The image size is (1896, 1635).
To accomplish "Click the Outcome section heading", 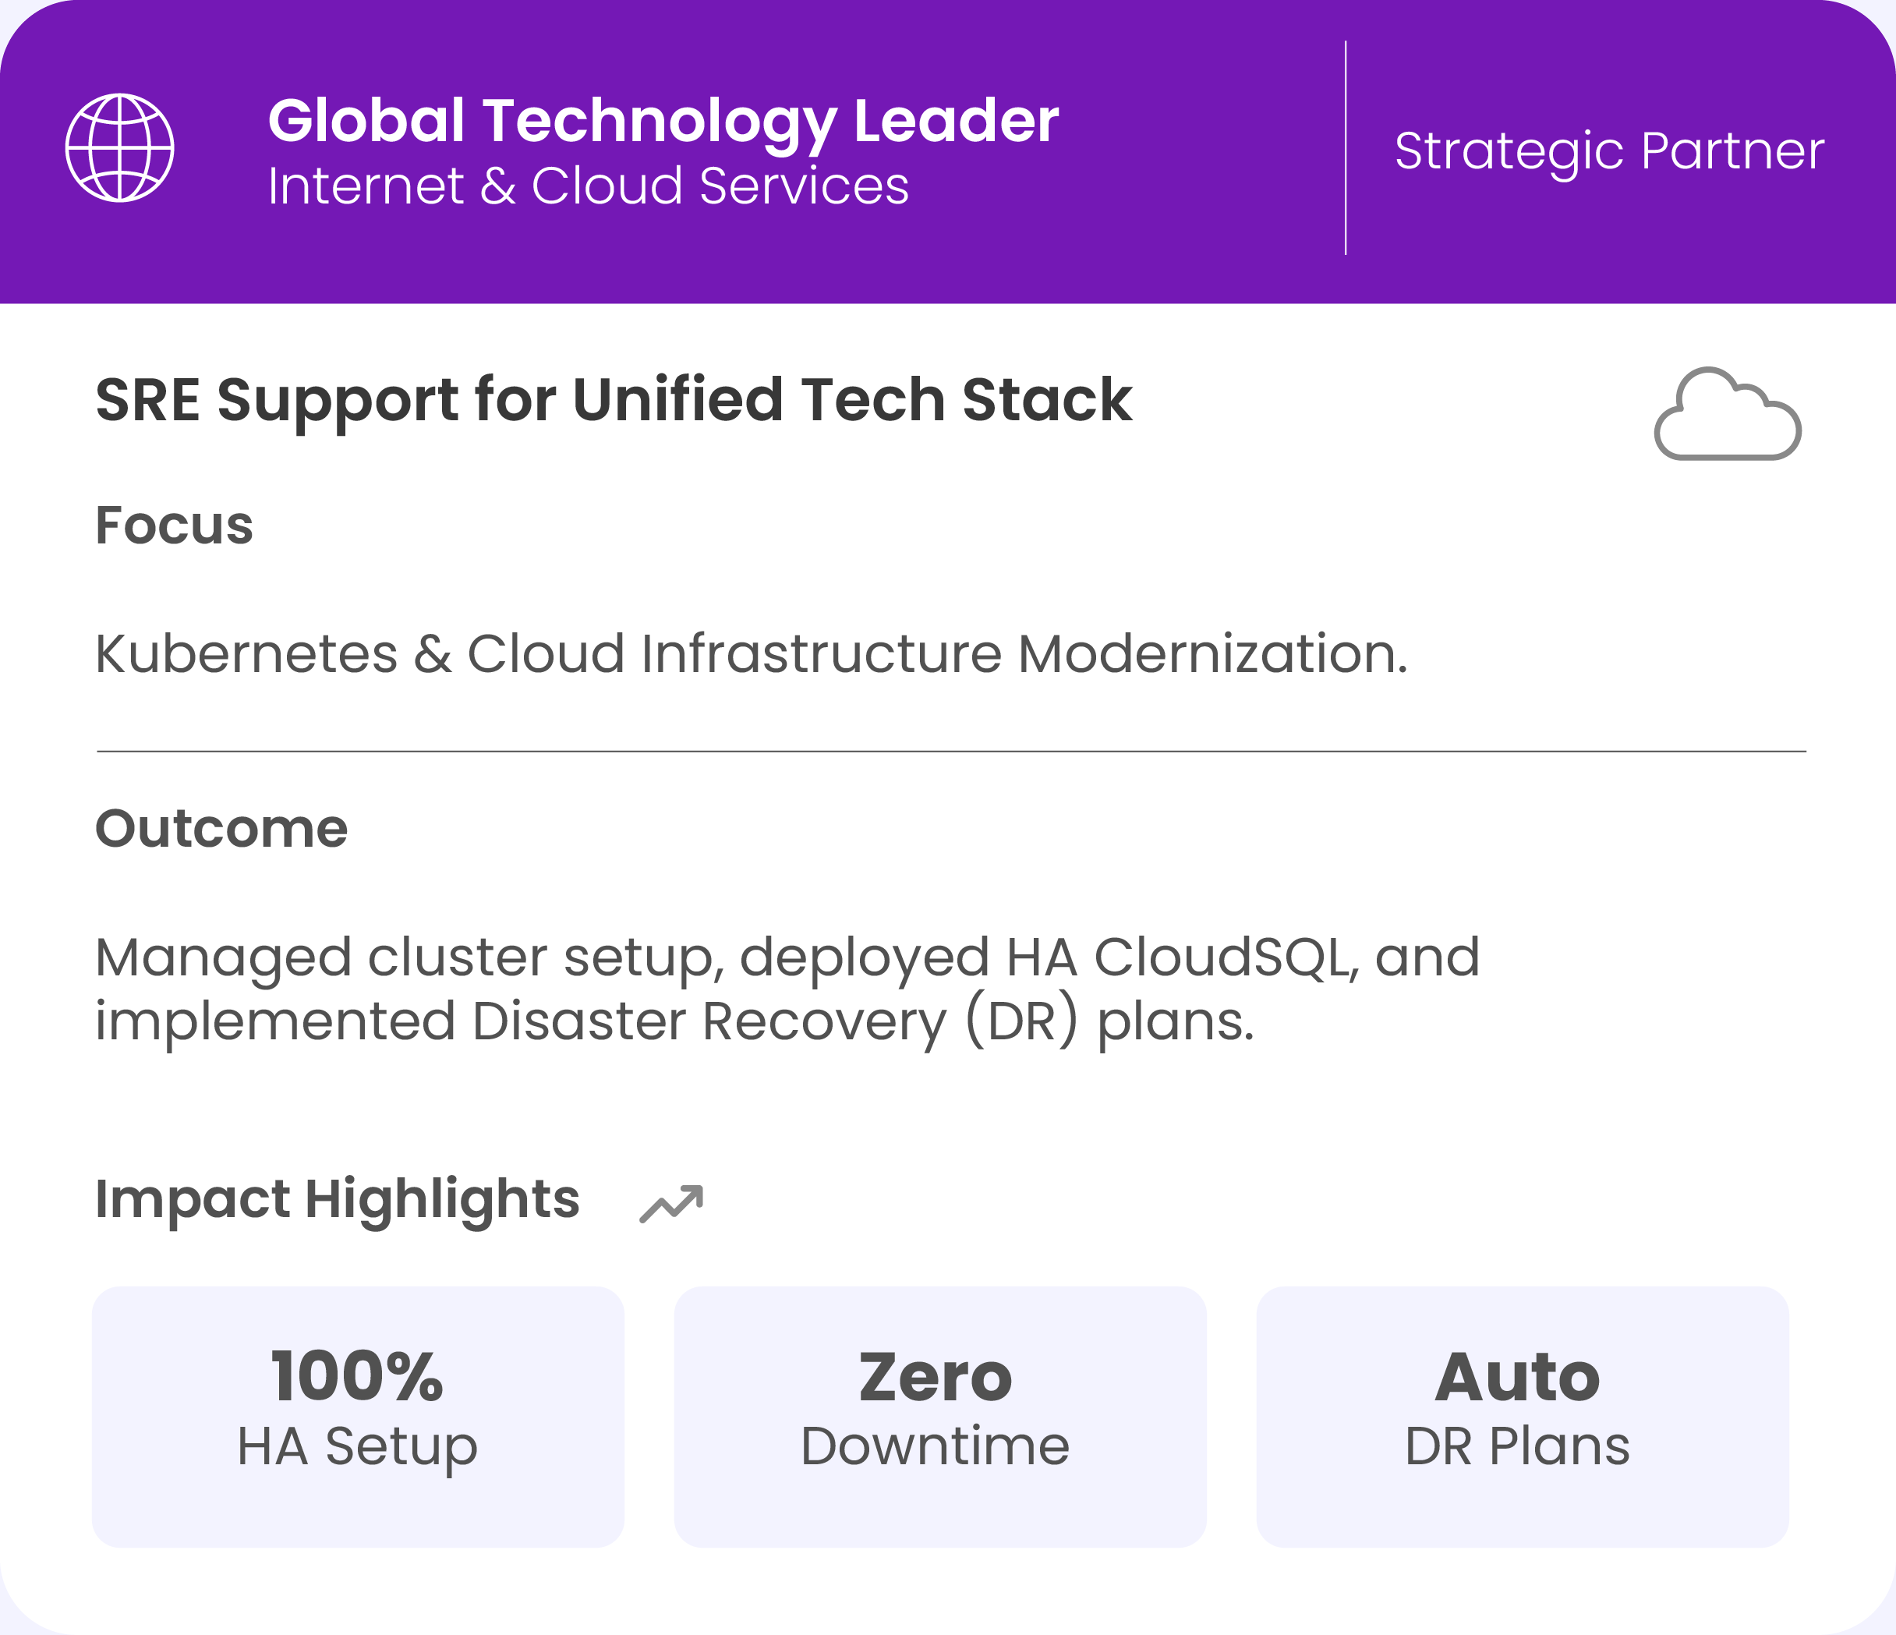I will point(221,828).
